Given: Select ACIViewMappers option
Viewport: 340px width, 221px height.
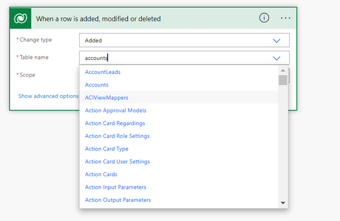Looking at the screenshot, I should tap(178, 98).
